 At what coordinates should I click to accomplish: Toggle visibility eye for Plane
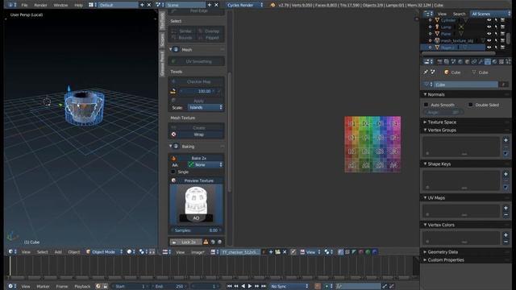pos(489,34)
